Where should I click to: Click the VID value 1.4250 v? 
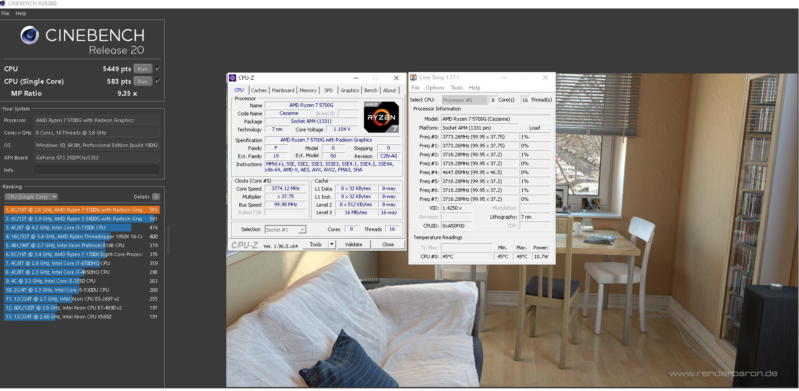(x=456, y=208)
